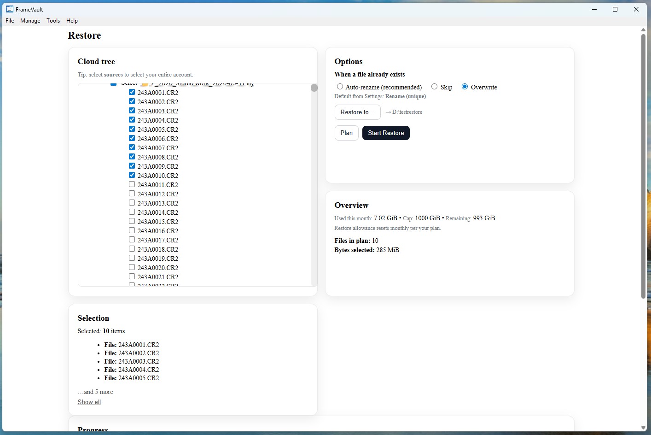Uncheck the 243A0005.CR2 file
The width and height of the screenshot is (651, 435).
tap(132, 129)
